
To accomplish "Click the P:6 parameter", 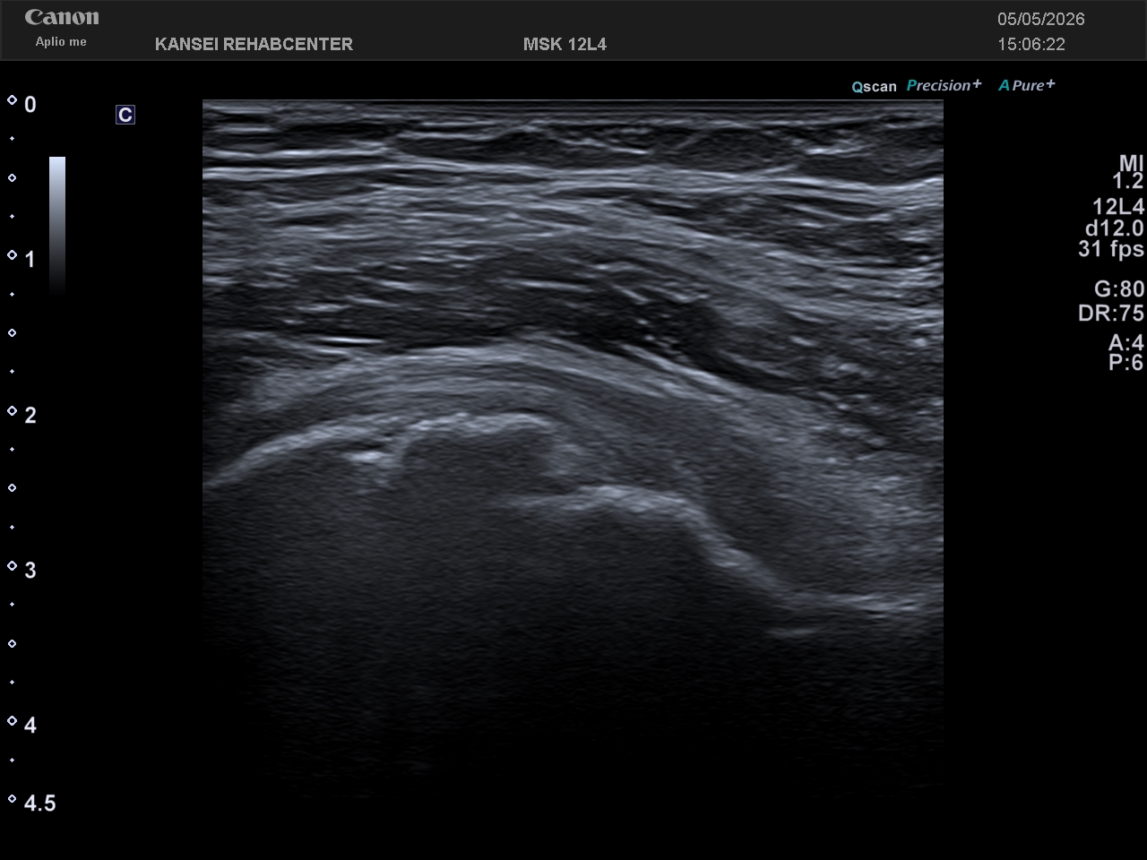I will pyautogui.click(x=1125, y=362).
